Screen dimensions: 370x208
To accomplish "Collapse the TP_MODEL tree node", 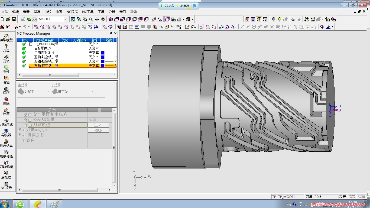I will point(31,44).
